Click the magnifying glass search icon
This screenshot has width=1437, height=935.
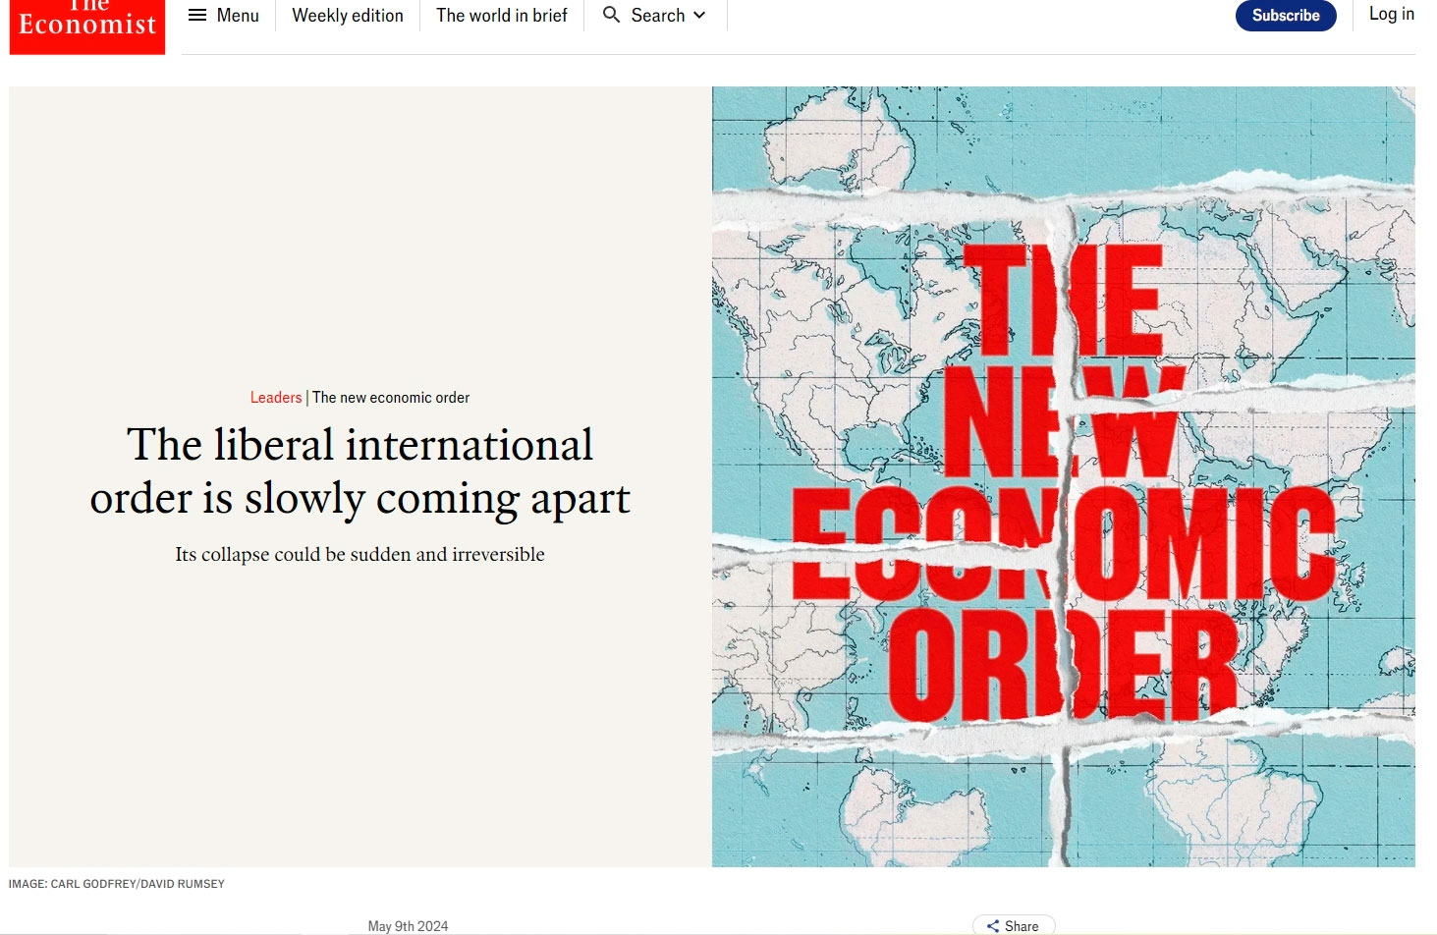click(611, 15)
